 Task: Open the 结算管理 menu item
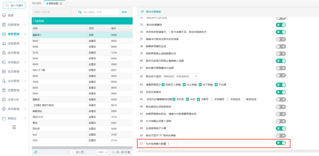13,90
